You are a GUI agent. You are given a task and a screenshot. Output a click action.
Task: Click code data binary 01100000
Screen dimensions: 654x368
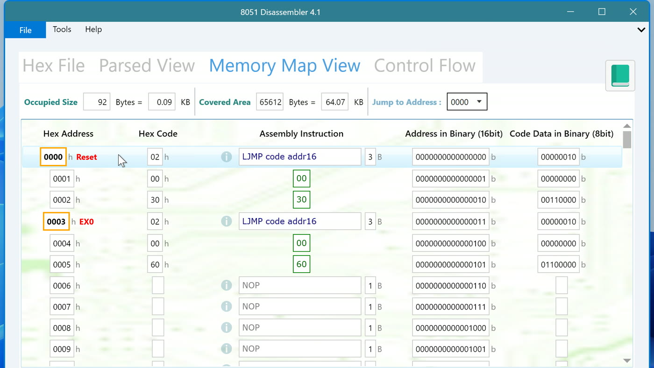(559, 264)
